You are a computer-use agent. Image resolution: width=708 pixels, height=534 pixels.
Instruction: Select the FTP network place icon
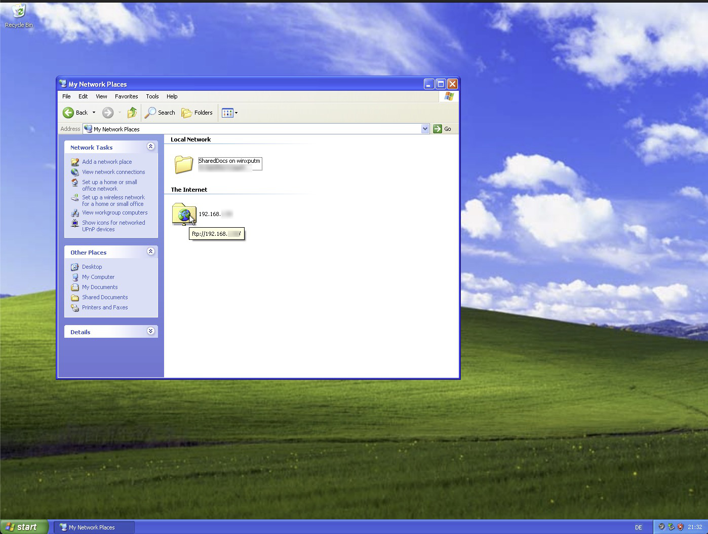click(x=184, y=214)
